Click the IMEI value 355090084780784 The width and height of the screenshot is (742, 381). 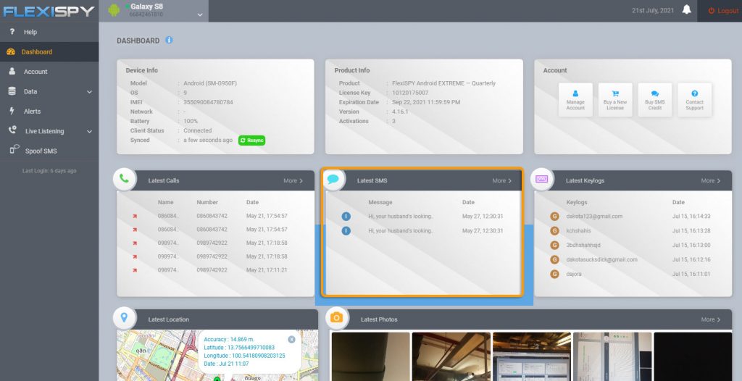coord(208,102)
